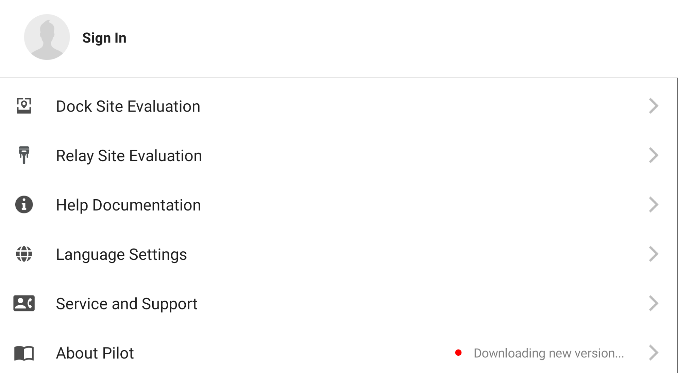
Task: Click the red update notification dot
Action: click(x=459, y=353)
